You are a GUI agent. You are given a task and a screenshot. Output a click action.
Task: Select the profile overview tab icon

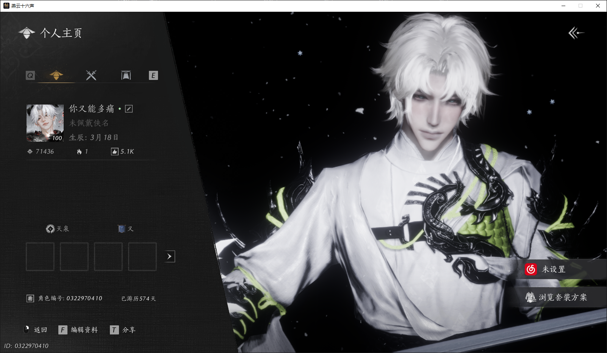[56, 75]
